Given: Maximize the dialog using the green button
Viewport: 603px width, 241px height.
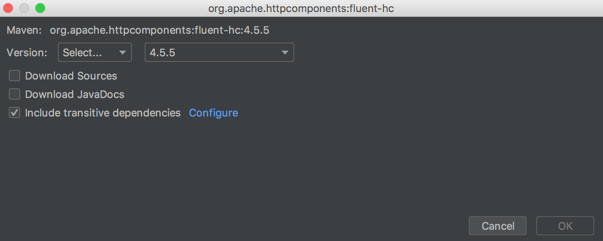Looking at the screenshot, I should [40, 8].
